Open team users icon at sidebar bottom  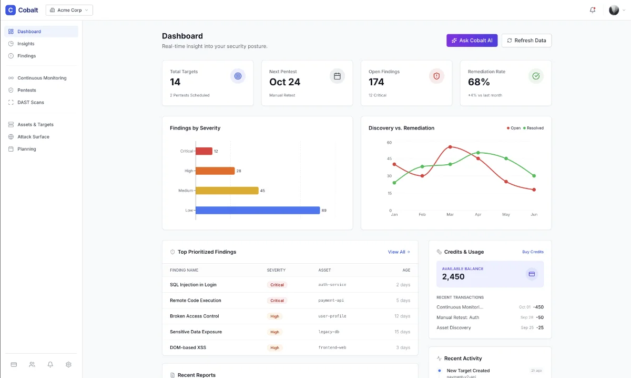click(32, 364)
